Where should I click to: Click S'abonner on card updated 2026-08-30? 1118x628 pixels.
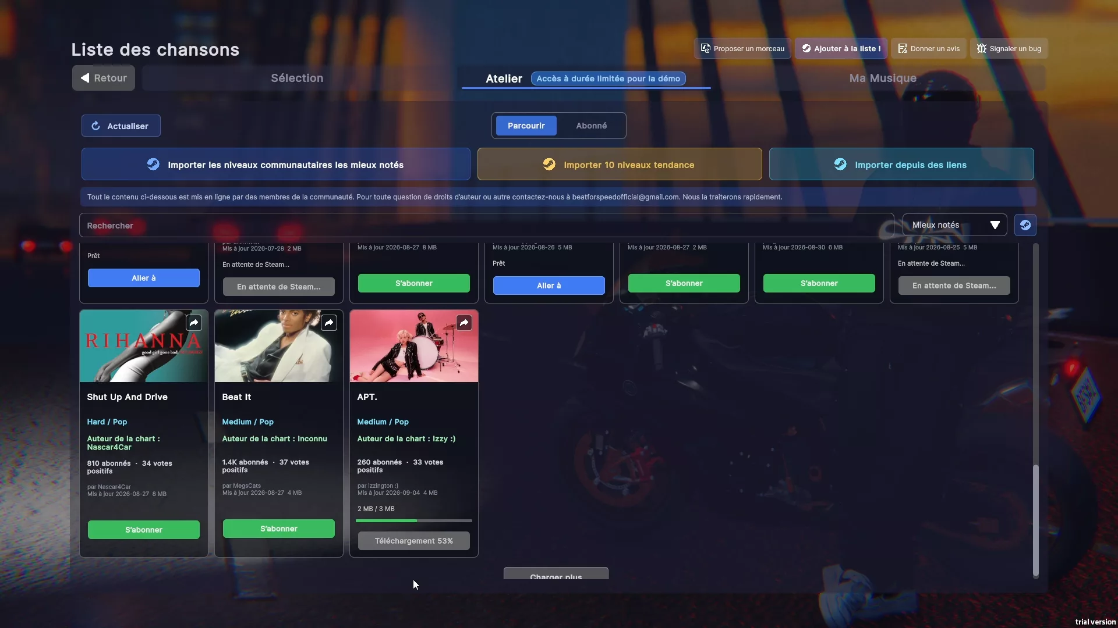(819, 283)
